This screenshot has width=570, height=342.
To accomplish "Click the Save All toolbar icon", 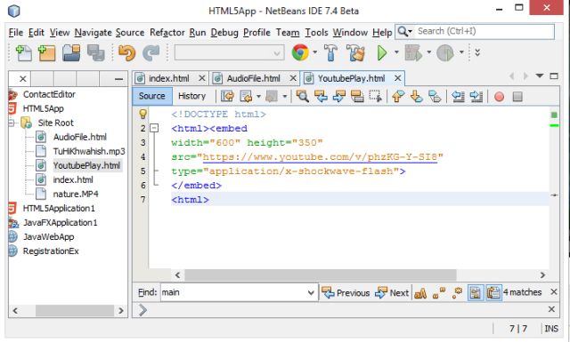I will pyautogui.click(x=95, y=53).
